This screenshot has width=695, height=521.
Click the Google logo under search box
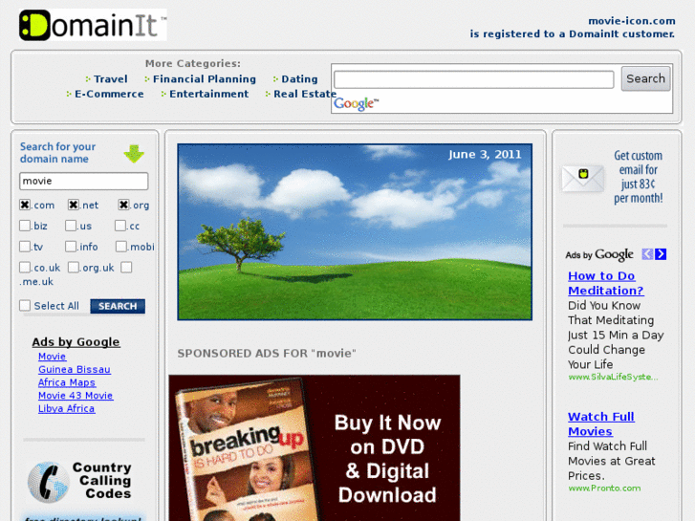pyautogui.click(x=356, y=104)
